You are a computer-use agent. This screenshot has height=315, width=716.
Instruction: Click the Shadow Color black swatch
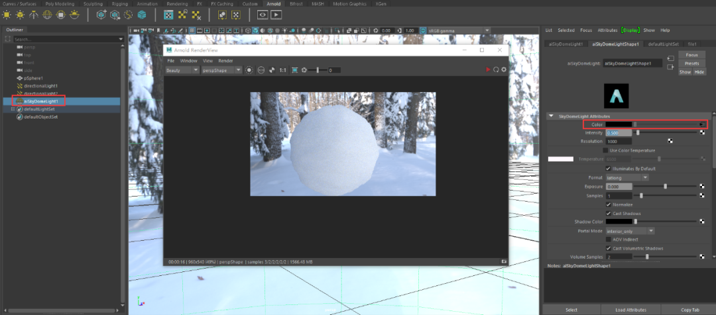coord(619,222)
